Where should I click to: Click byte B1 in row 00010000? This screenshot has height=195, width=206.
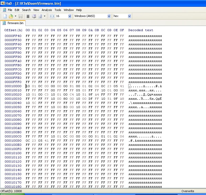pos(72,86)
